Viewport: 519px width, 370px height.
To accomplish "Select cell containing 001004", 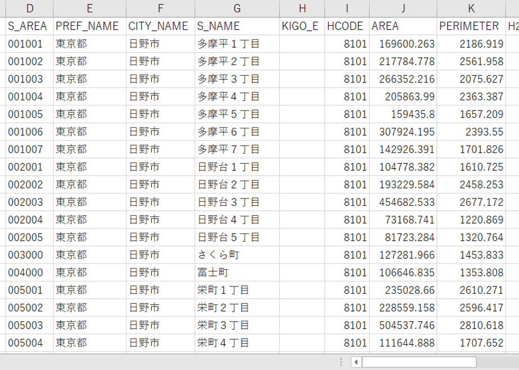I will (29, 96).
